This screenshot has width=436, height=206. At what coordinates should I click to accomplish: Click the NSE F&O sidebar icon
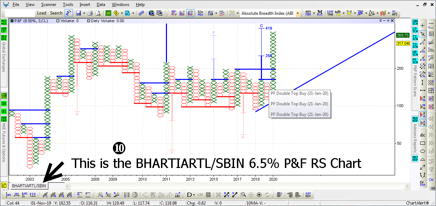click(4, 119)
